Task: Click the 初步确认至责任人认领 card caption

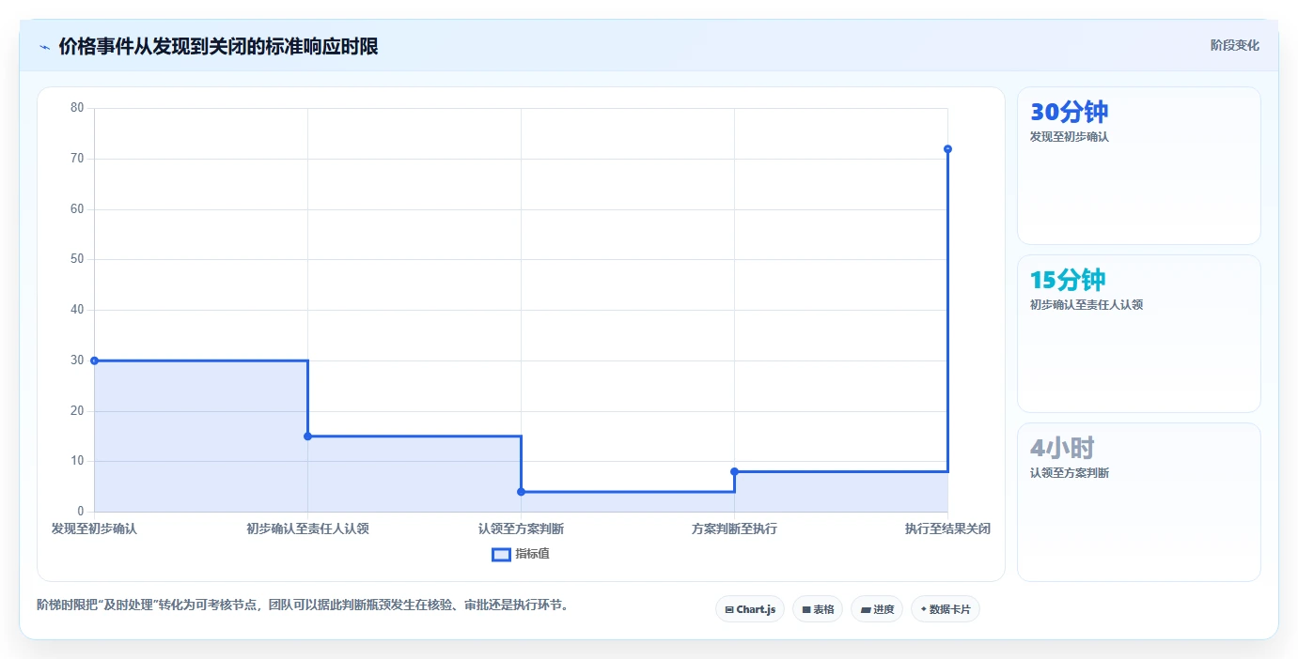Action: [1087, 305]
